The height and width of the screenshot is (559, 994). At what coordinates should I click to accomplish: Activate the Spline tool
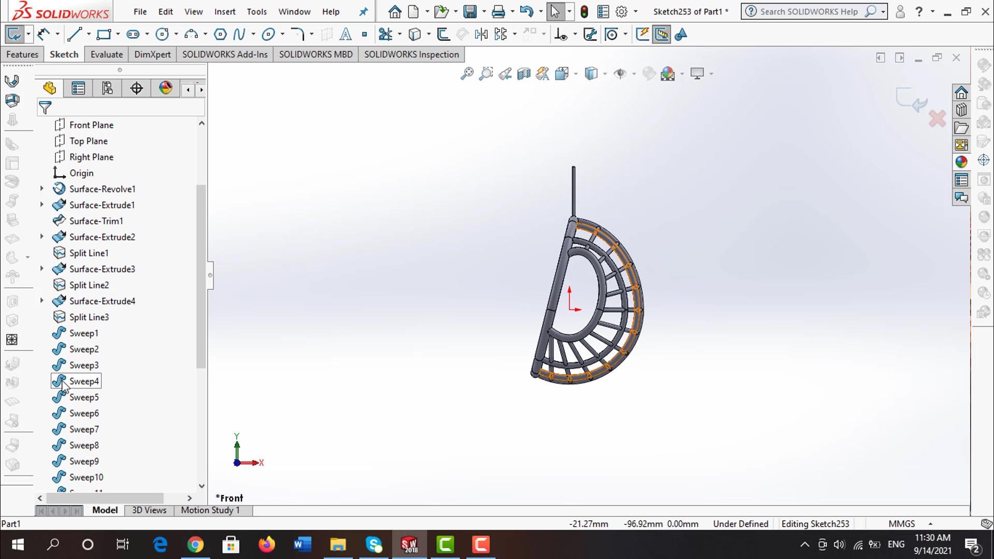239,35
